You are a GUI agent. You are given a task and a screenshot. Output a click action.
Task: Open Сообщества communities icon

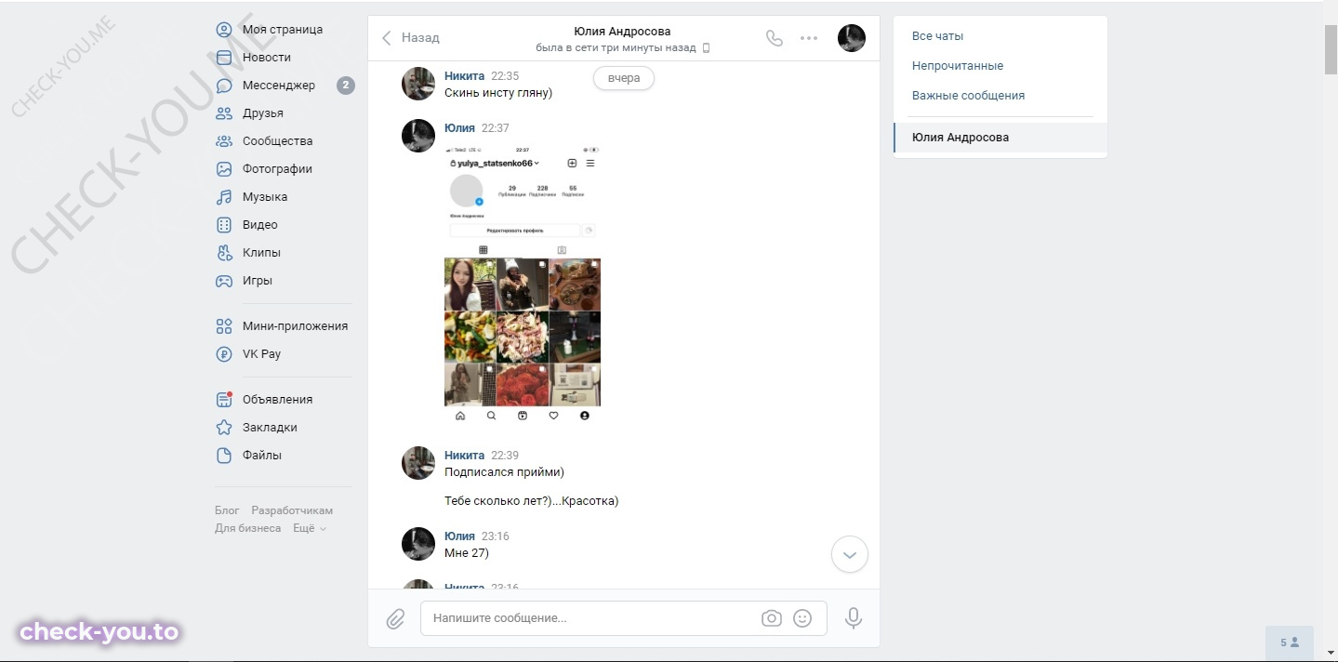pos(224,141)
